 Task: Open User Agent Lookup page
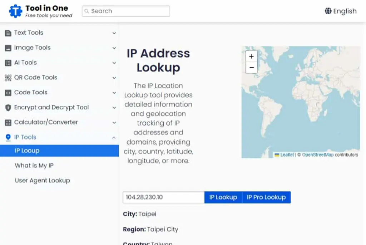(42, 181)
